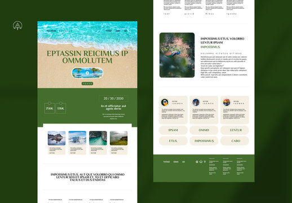Image resolution: width=292 pixels, height=203 pixels.
Task: Click the small green button under the video
Action: pos(87,83)
